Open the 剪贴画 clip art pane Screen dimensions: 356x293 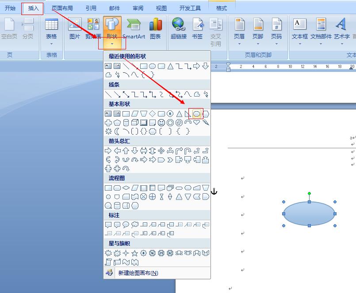[93, 28]
